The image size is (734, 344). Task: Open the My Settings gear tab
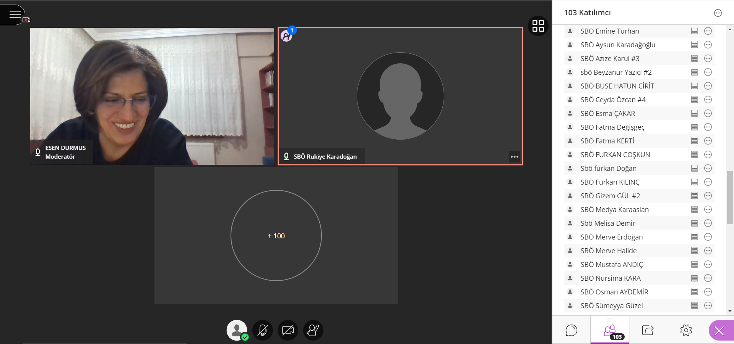pos(686,330)
